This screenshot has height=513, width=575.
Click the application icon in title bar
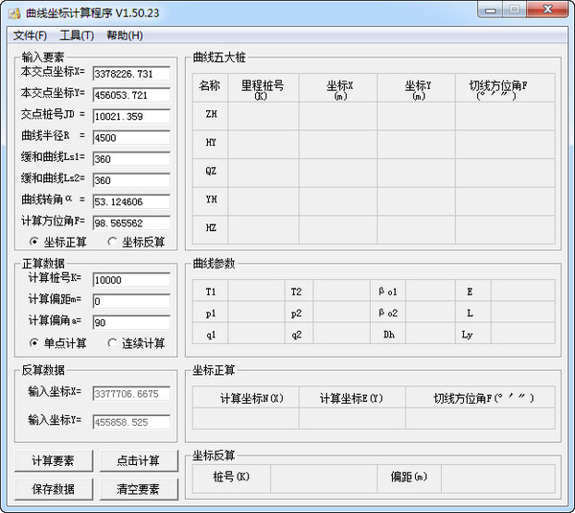tap(13, 12)
